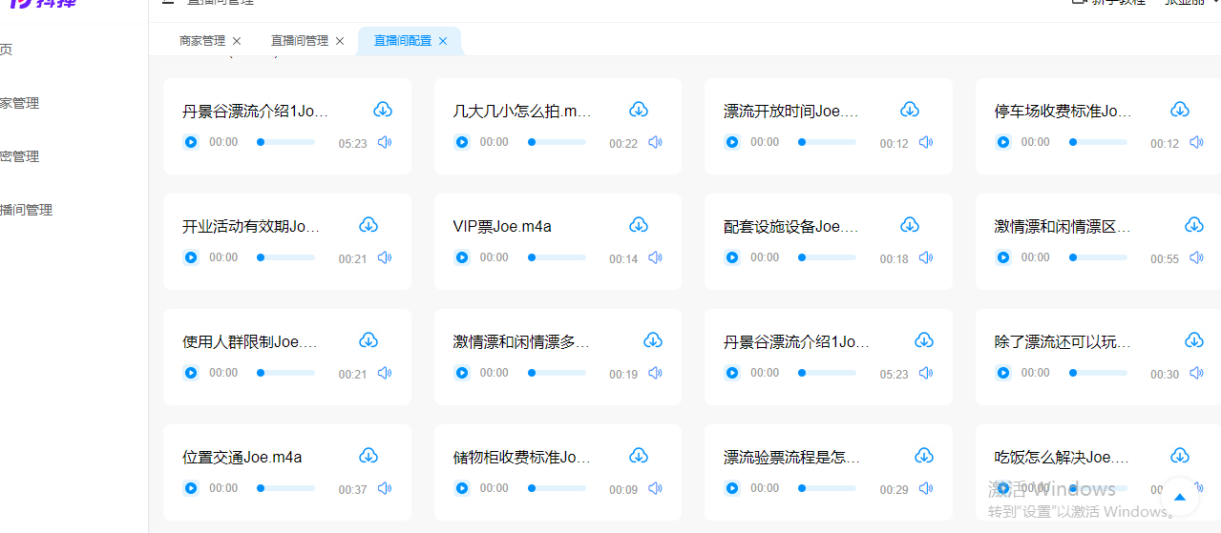Play the 使用人群限制Joe audio

tap(191, 373)
